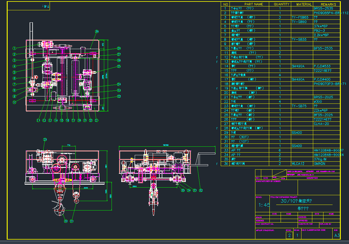
Task: Select the OMRON remark in row 36
Action: [x=320, y=164]
